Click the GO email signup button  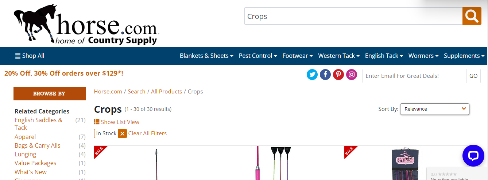473,76
